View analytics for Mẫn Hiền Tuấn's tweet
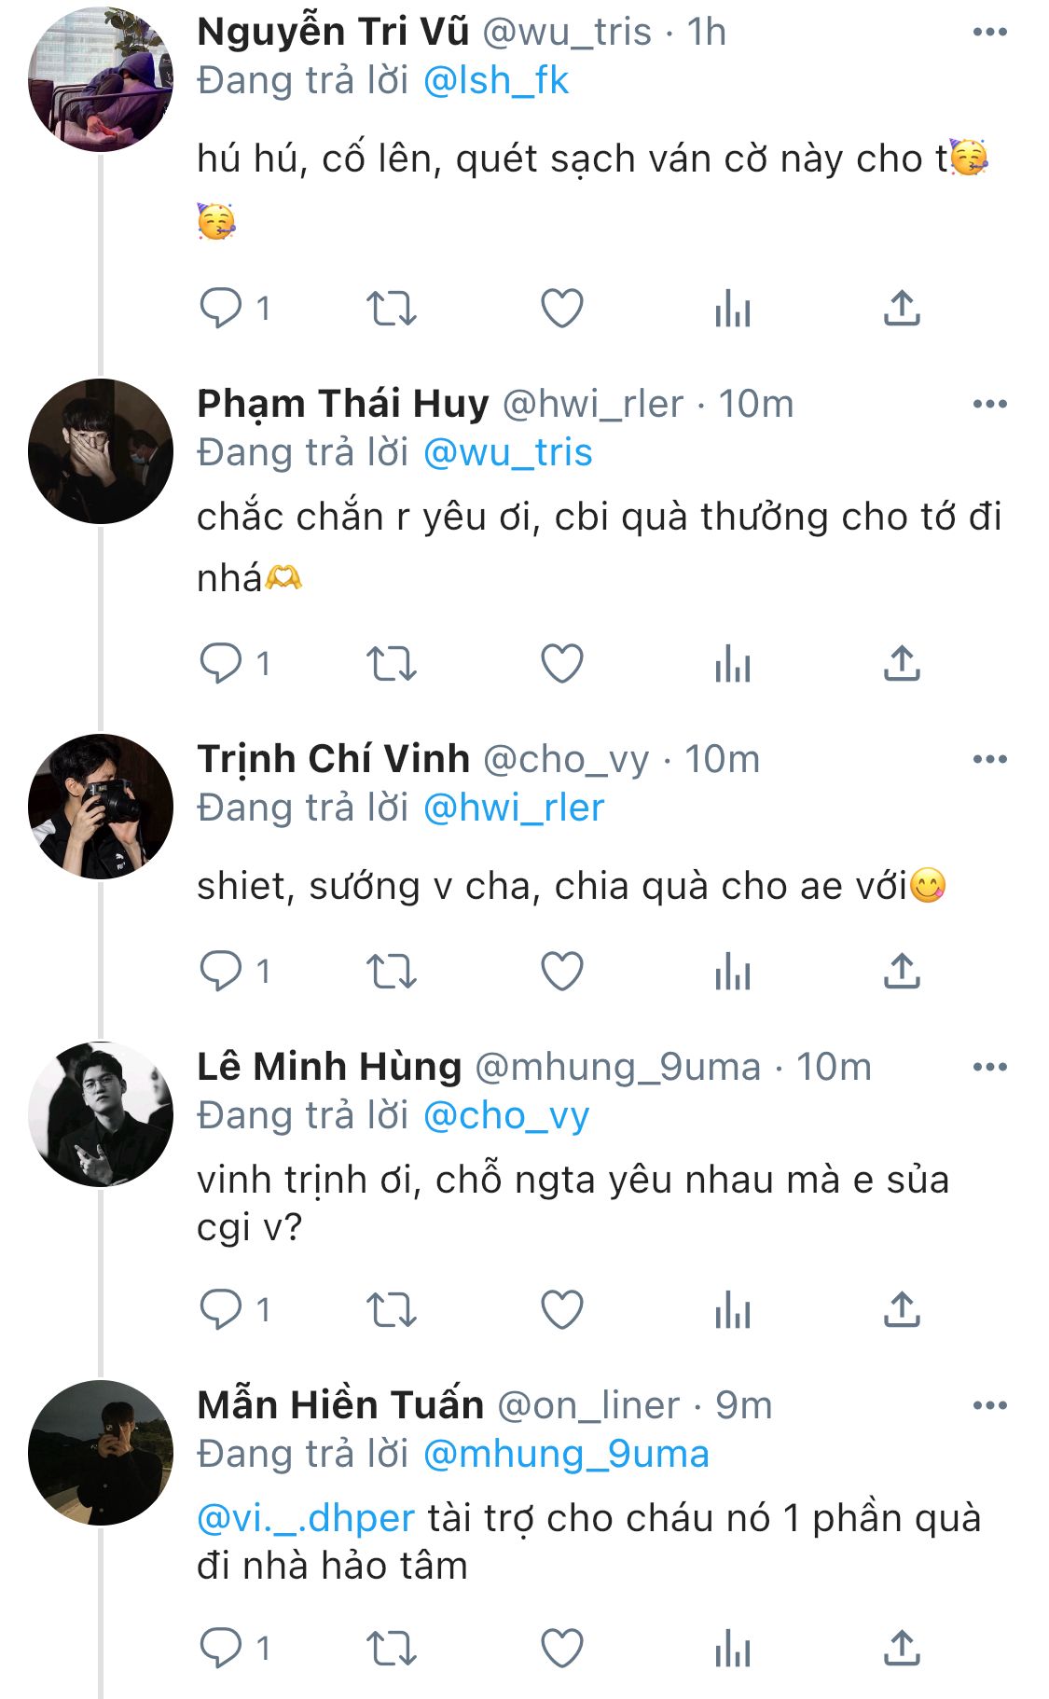1049x1699 pixels. (x=733, y=1649)
